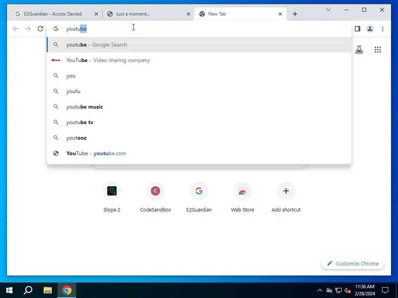The height and width of the screenshot is (298, 398).
Task: Select youtube - Google Search suggestion
Action: click(x=199, y=45)
